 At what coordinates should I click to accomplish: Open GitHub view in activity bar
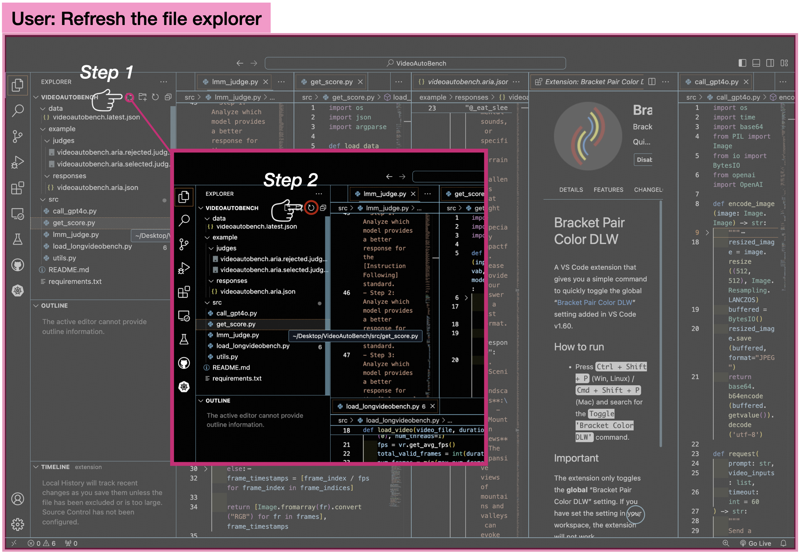coord(18,265)
